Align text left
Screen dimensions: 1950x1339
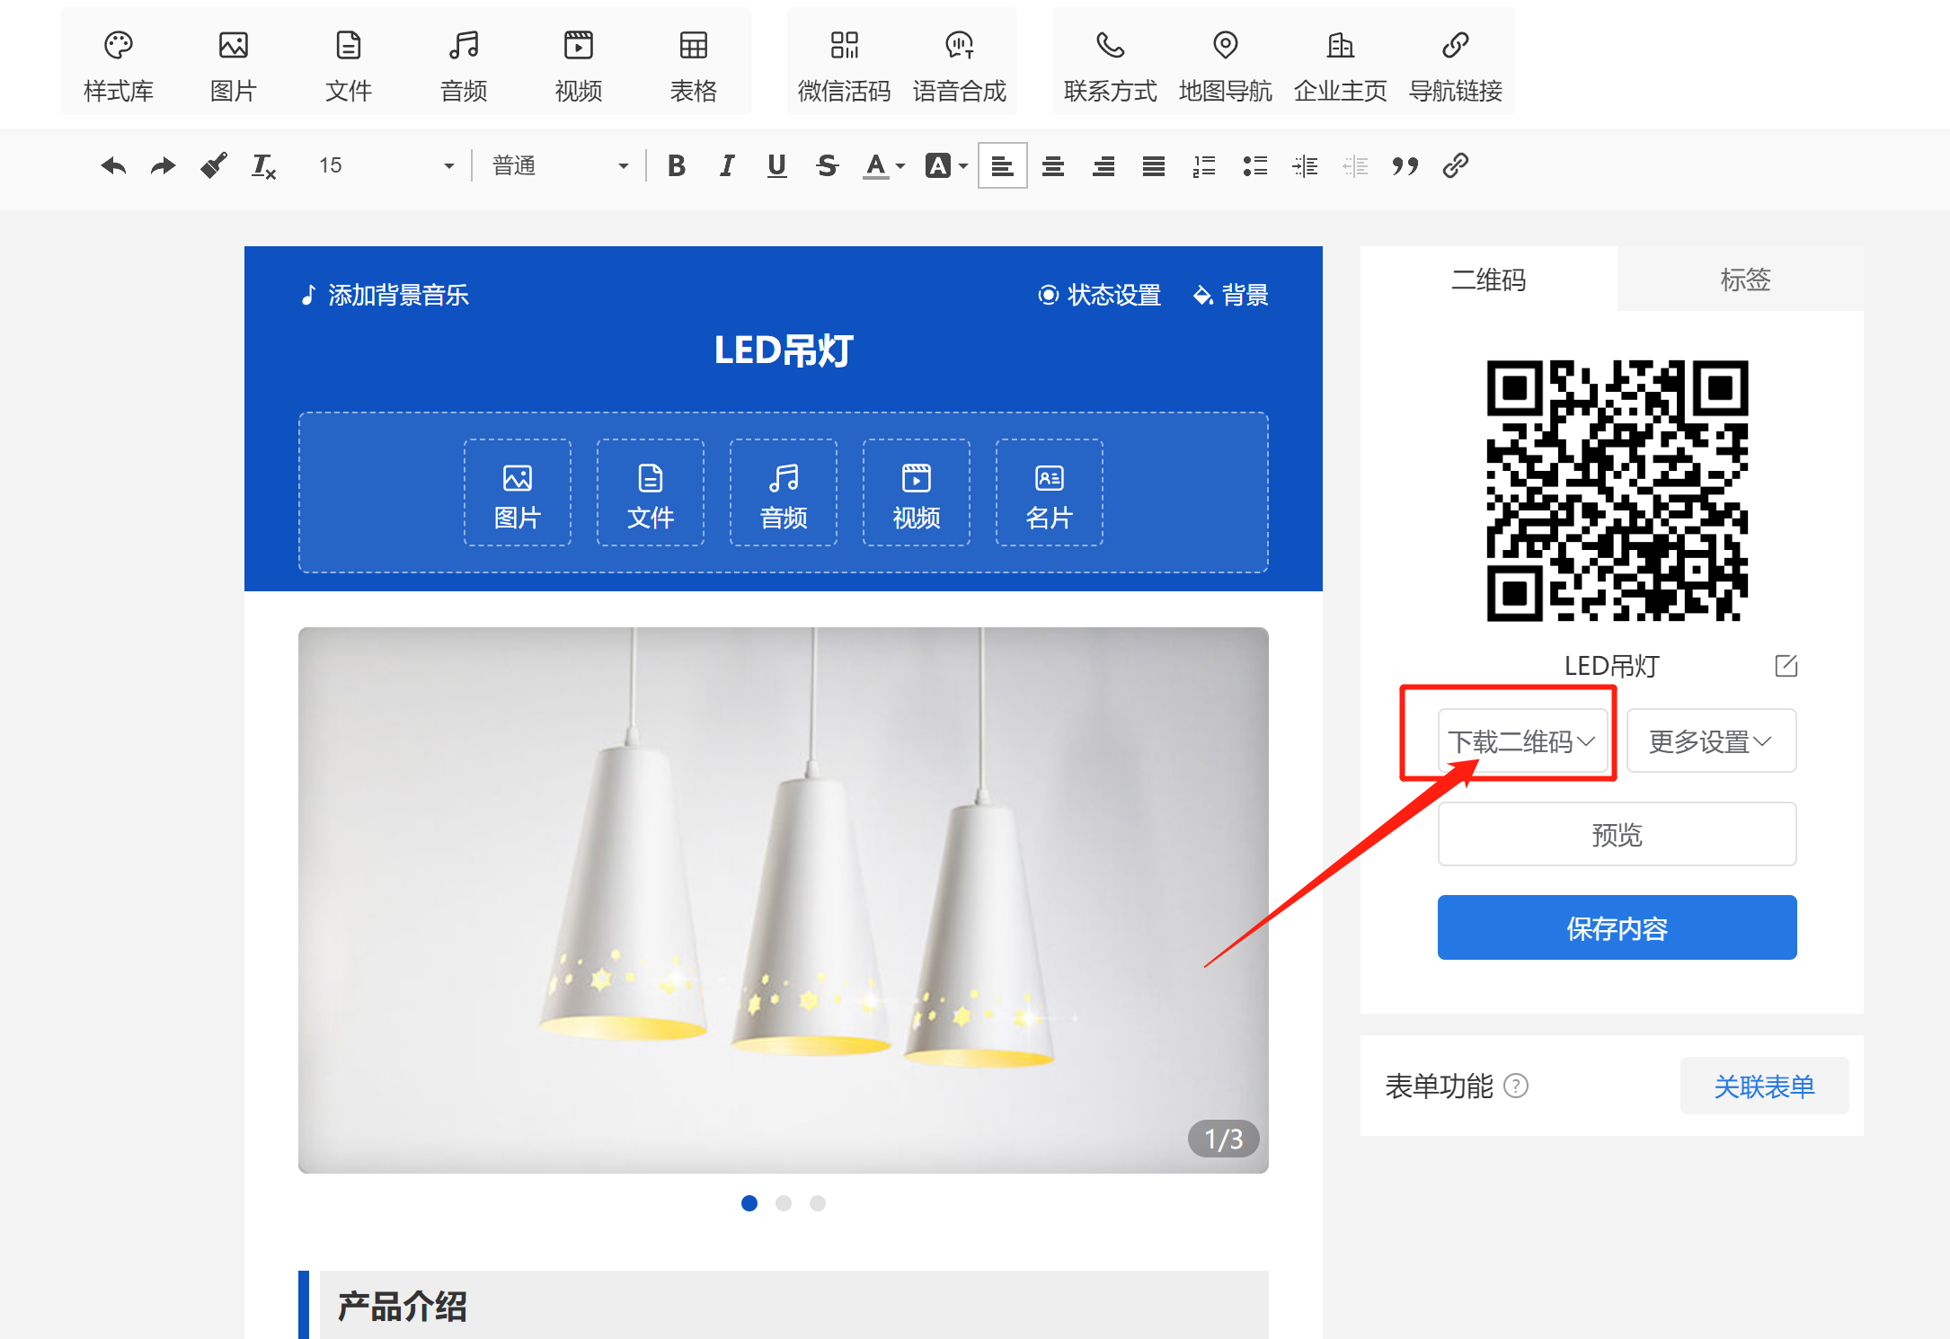click(x=1003, y=165)
